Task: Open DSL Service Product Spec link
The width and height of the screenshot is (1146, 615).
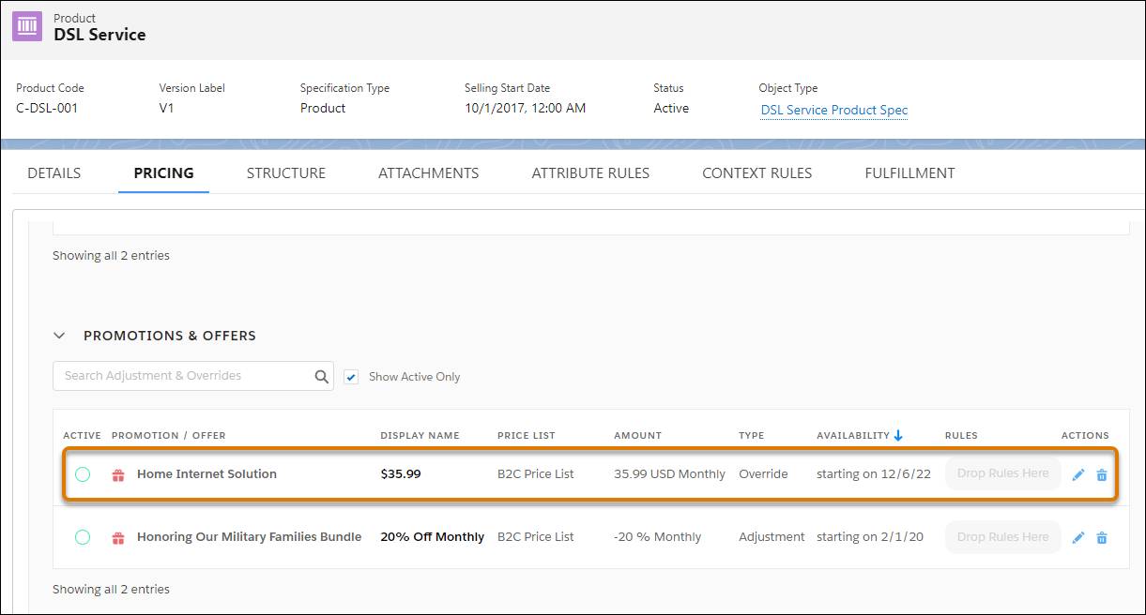Action: point(834,110)
